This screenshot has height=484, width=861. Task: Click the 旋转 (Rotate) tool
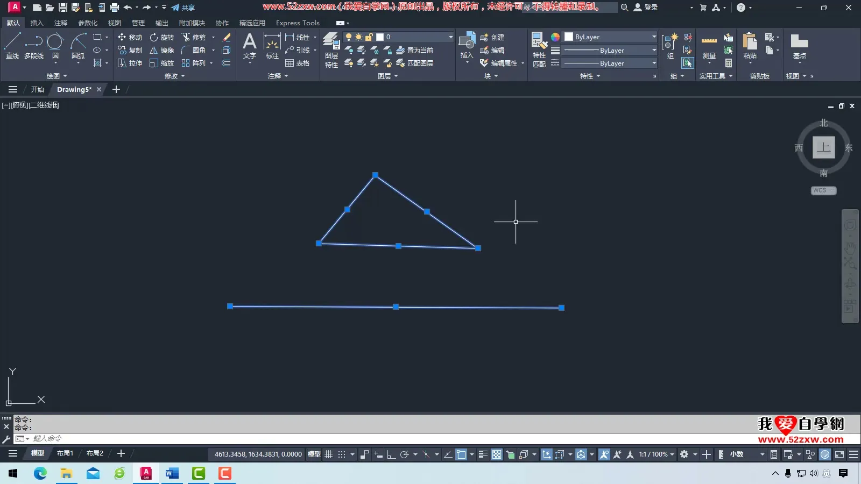coord(161,37)
